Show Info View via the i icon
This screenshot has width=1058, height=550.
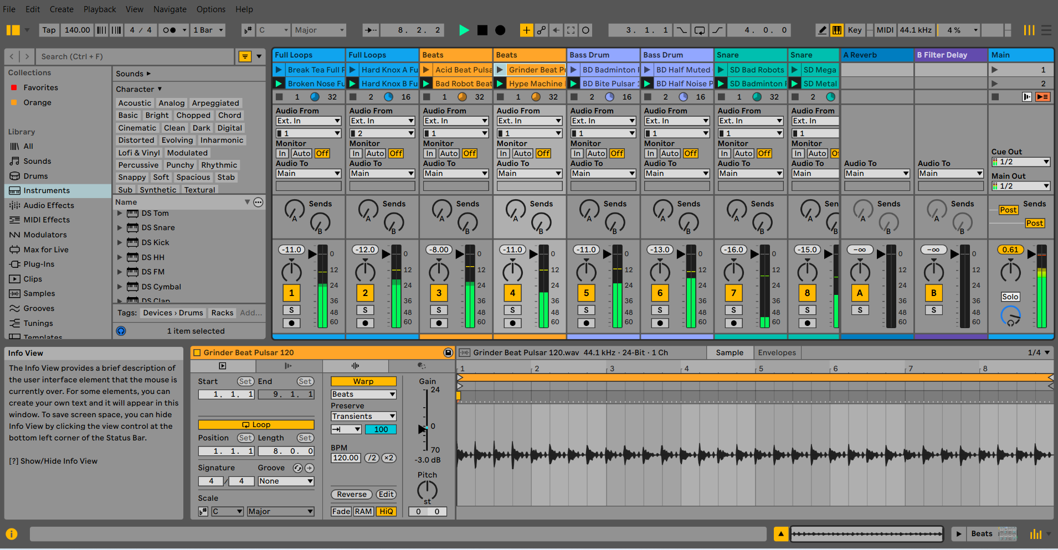pos(11,534)
